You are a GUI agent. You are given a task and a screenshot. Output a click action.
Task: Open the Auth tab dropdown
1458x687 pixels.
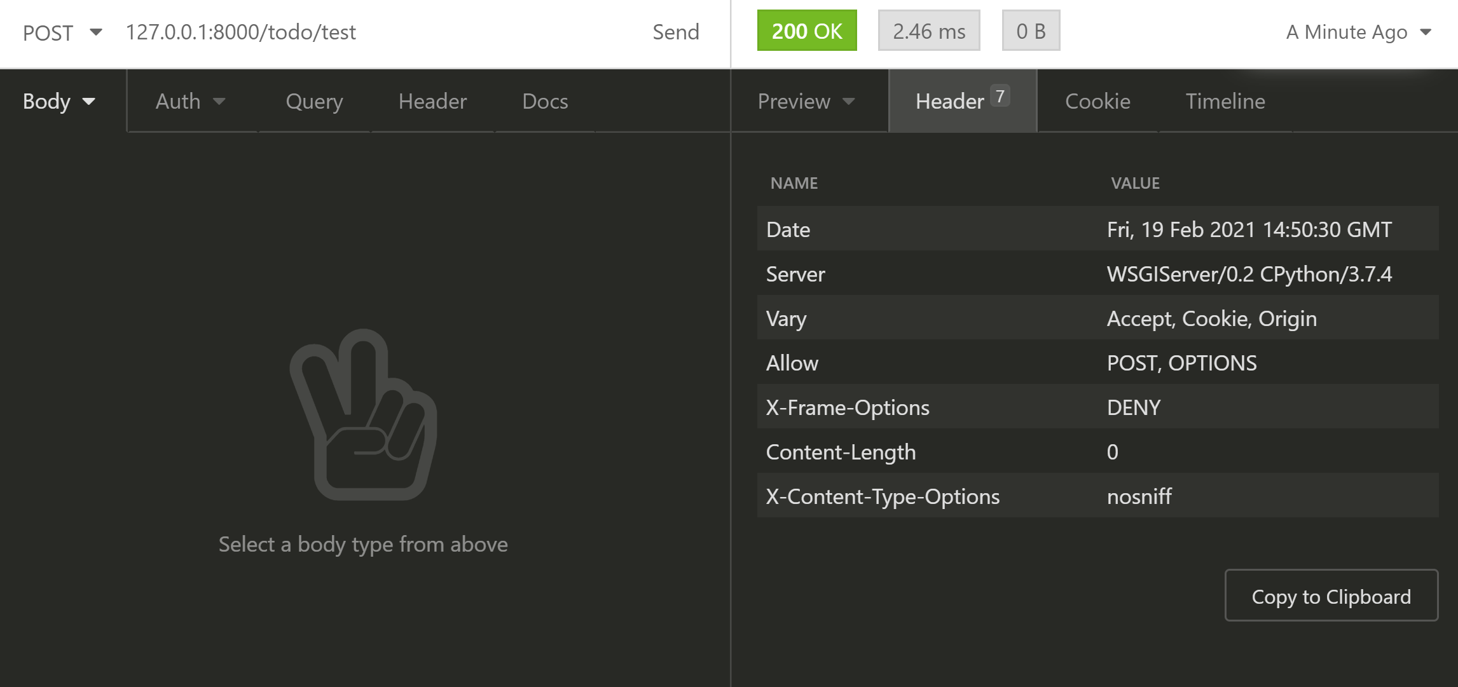(x=190, y=102)
